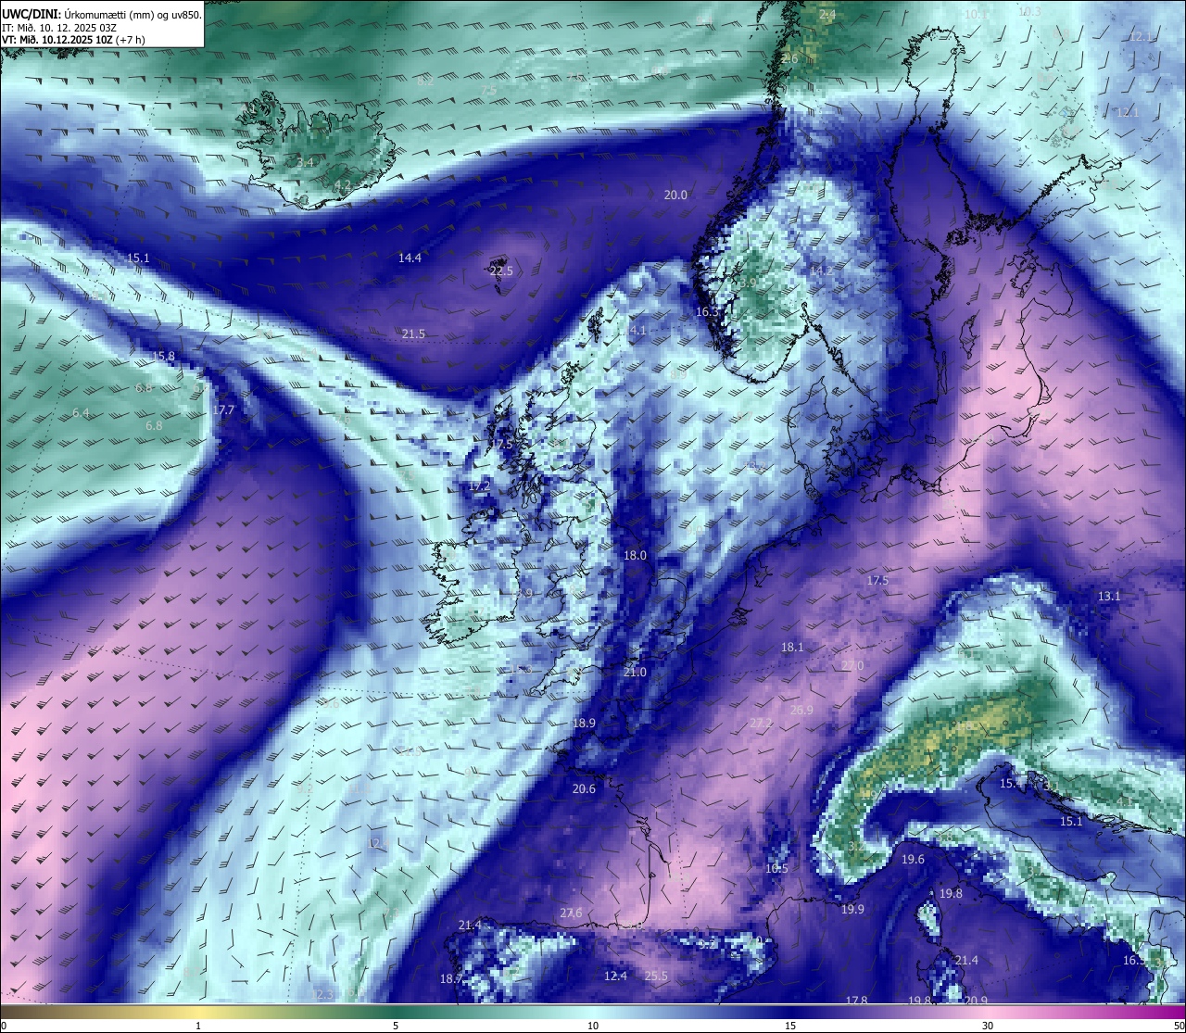Image resolution: width=1186 pixels, height=1033 pixels.
Task: Click the 15.8 value label
Action: pyautogui.click(x=163, y=356)
